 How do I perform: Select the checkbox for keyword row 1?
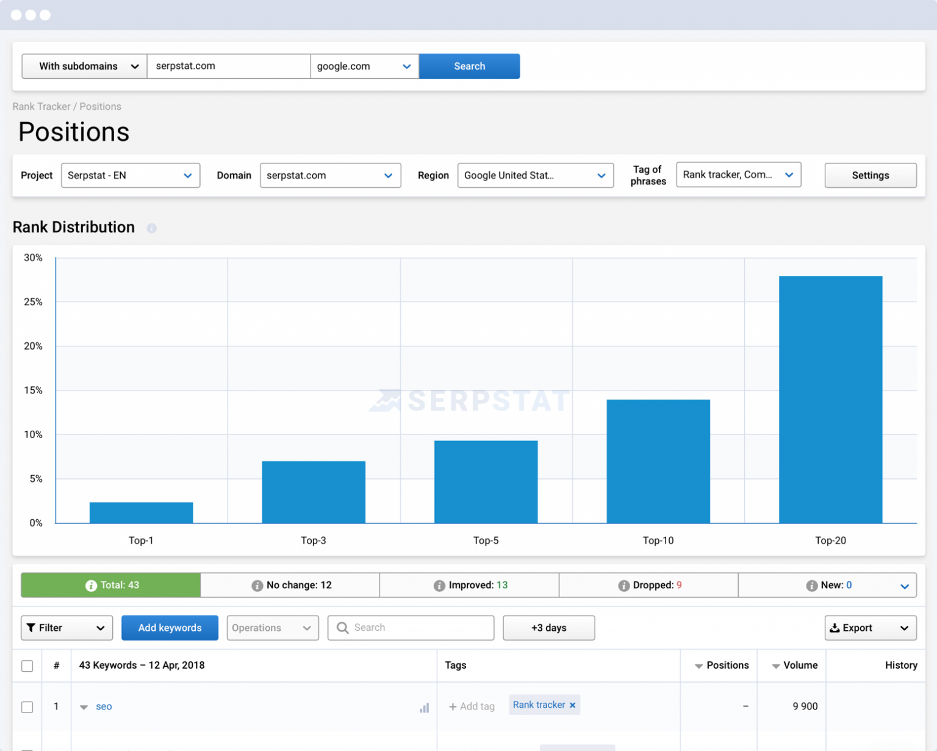(x=27, y=706)
